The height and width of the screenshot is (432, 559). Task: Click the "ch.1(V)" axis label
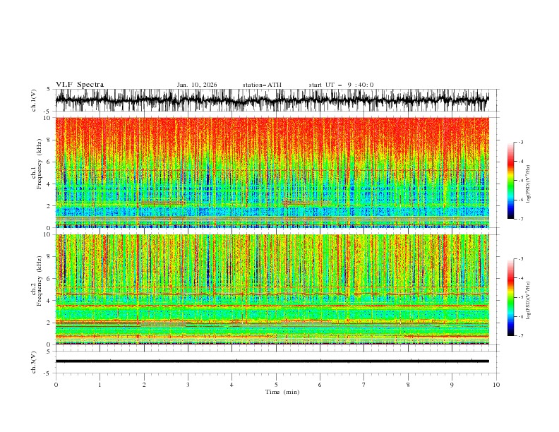tap(34, 100)
